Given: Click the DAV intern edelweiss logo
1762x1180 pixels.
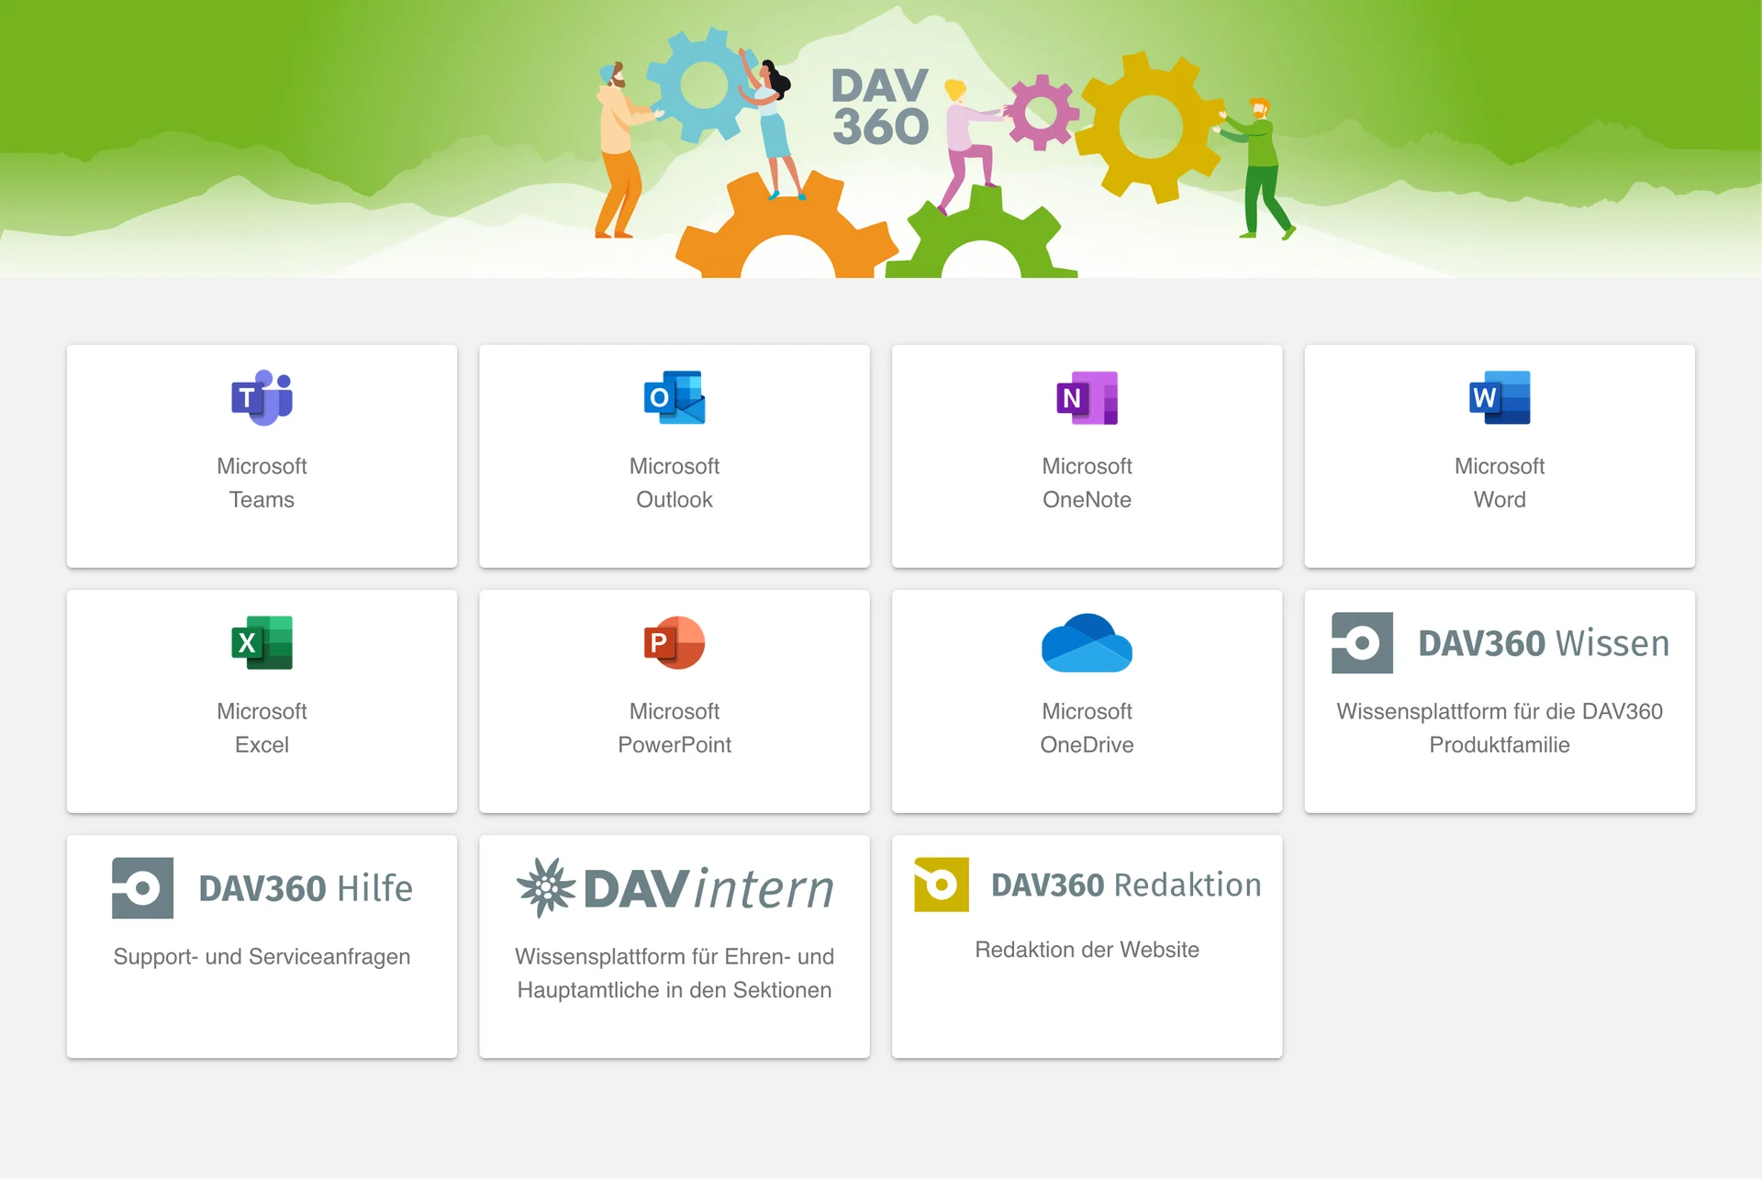Looking at the screenshot, I should (546, 887).
